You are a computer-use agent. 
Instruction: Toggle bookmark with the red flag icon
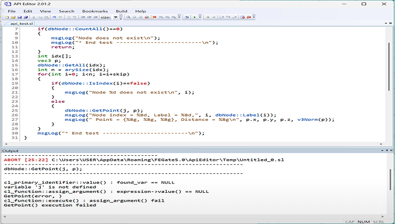pos(155,17)
